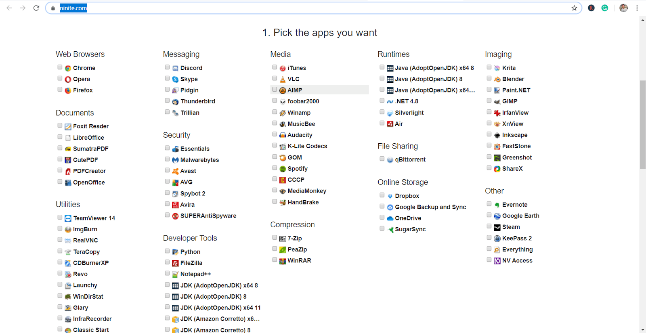Click the Avast icon
Image resolution: width=646 pixels, height=333 pixels.
[x=175, y=171]
